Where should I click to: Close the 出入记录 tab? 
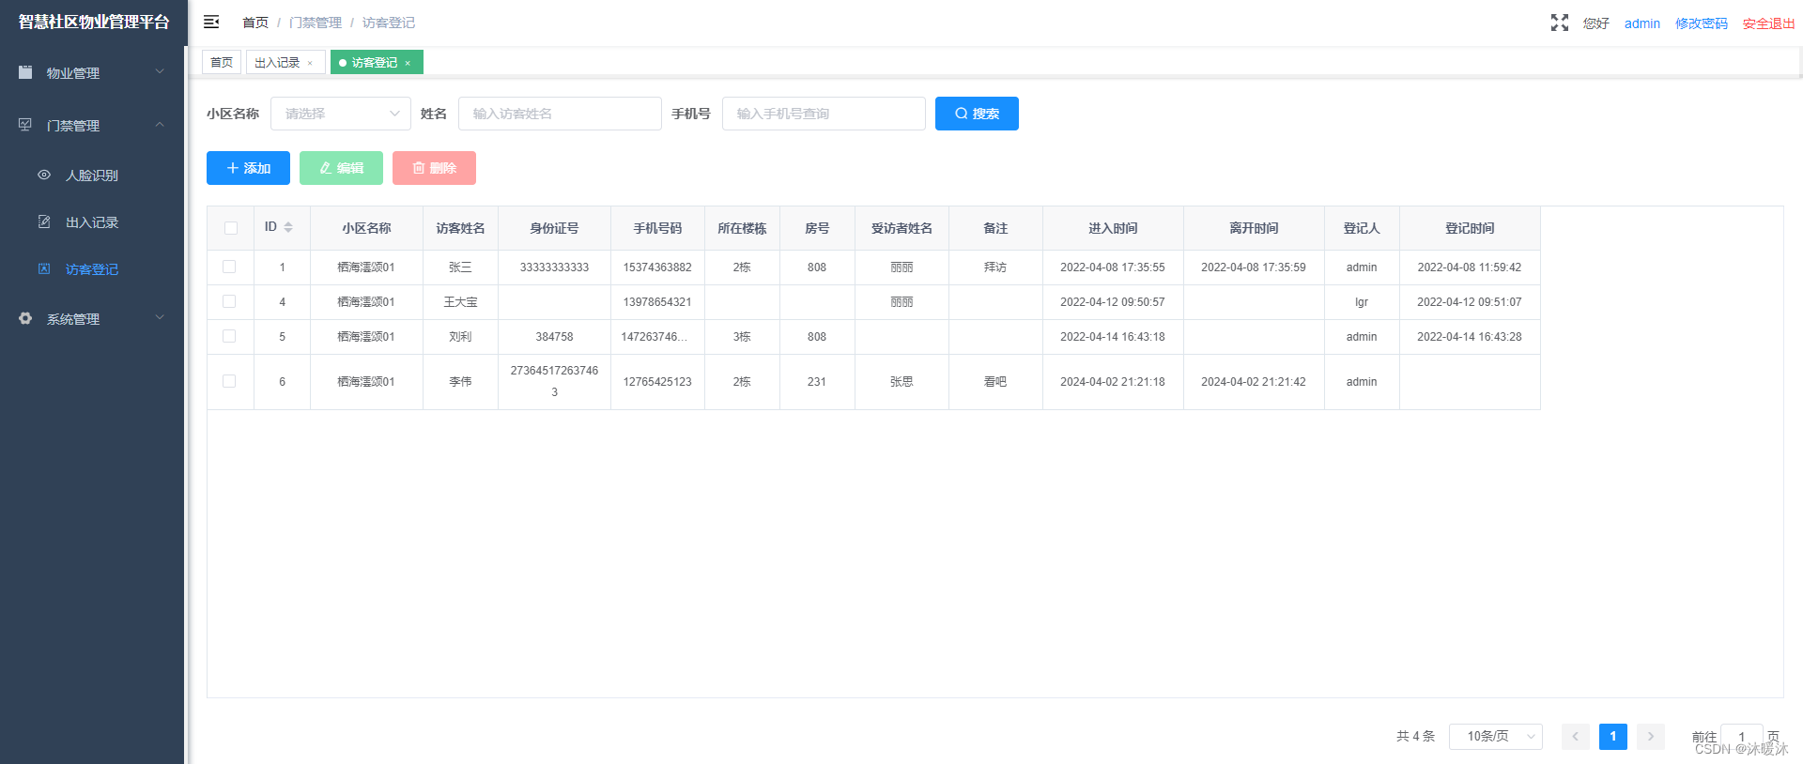(310, 63)
